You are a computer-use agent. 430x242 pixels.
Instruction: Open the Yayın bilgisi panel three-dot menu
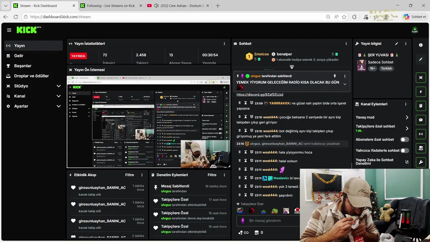(x=406, y=44)
